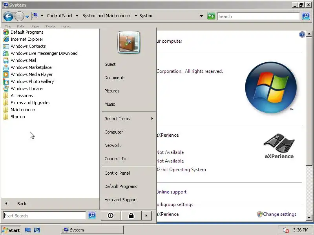Select Connect To in the Start menu
Image resolution: width=314 pixels, height=235 pixels.
[115, 159]
